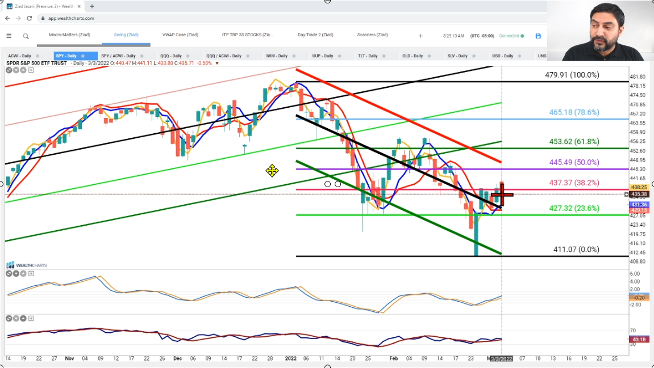This screenshot has height=368, width=654.
Task: Close the Ziad Jasani browser tab
Action: click(x=79, y=6)
